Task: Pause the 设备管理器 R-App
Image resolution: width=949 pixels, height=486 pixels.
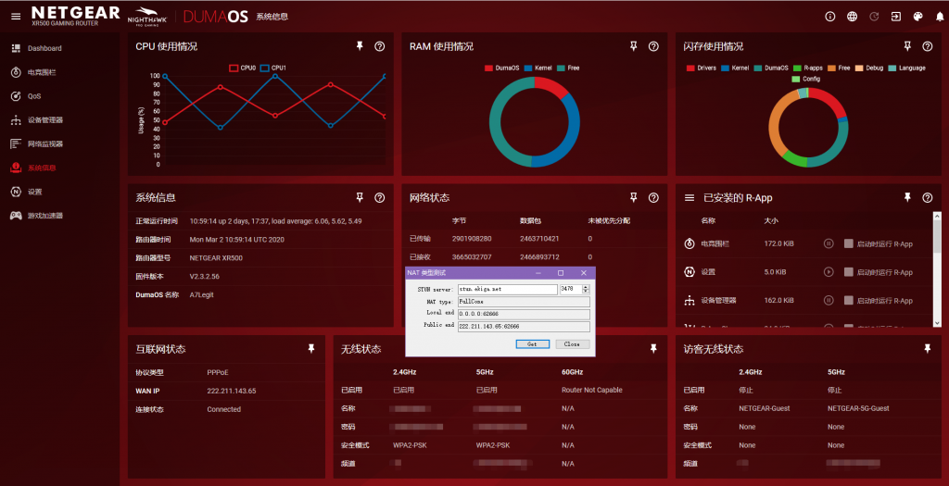Action: (829, 301)
